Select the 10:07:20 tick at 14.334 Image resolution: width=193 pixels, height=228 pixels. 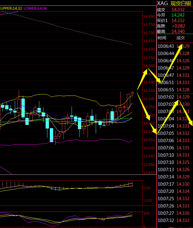[x=174, y=191]
